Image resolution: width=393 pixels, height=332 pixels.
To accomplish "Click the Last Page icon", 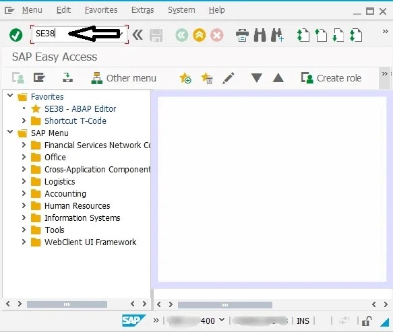I will point(356,35).
